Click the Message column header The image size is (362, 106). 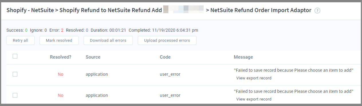click(243, 57)
